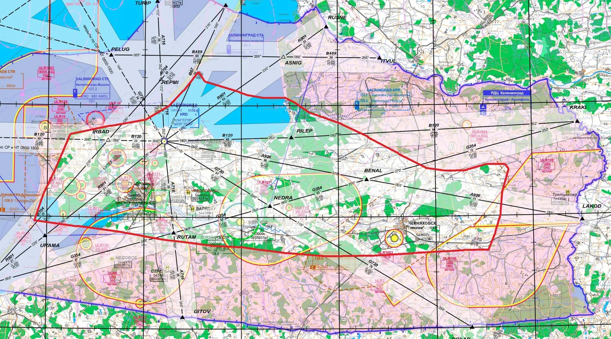This screenshot has width=611, height=339.
Task: Click the BENAL waypoint triangle marker
Action: 367,179
